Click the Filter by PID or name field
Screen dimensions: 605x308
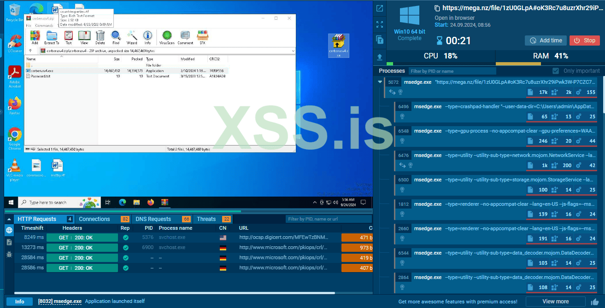click(x=452, y=71)
